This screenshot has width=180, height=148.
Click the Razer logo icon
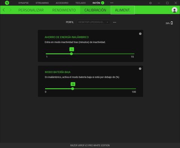(7, 3)
